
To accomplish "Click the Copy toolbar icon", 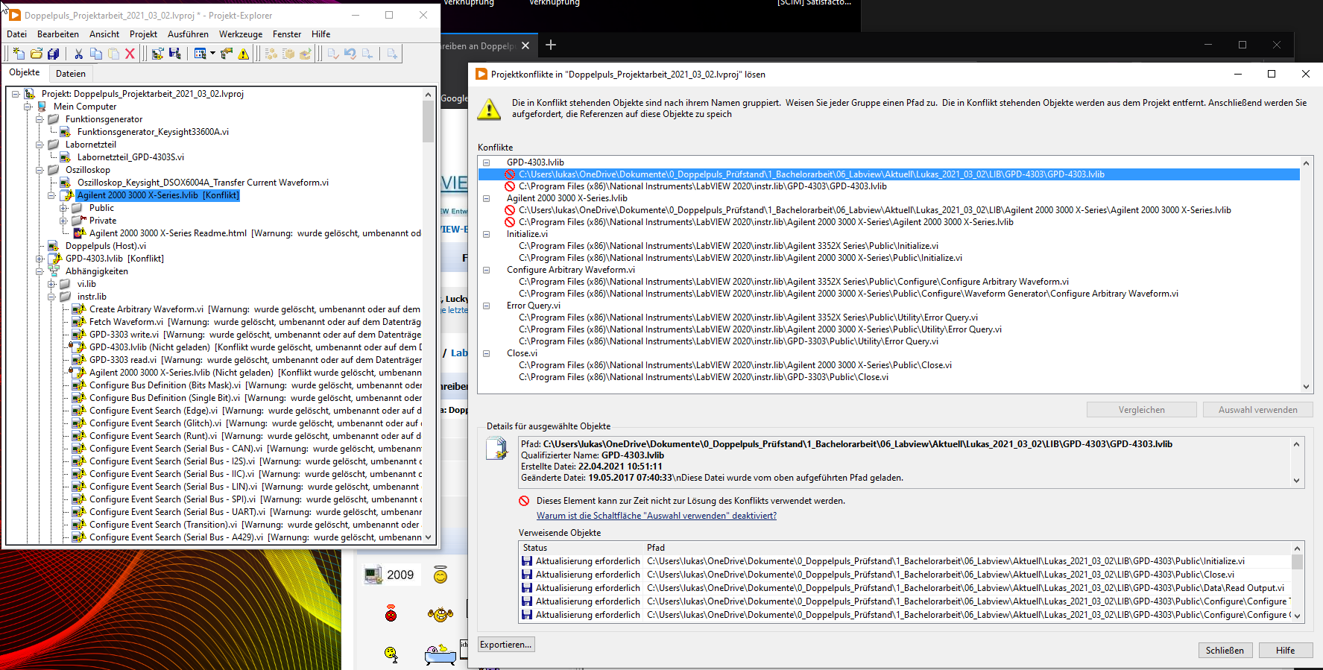I will (x=95, y=54).
